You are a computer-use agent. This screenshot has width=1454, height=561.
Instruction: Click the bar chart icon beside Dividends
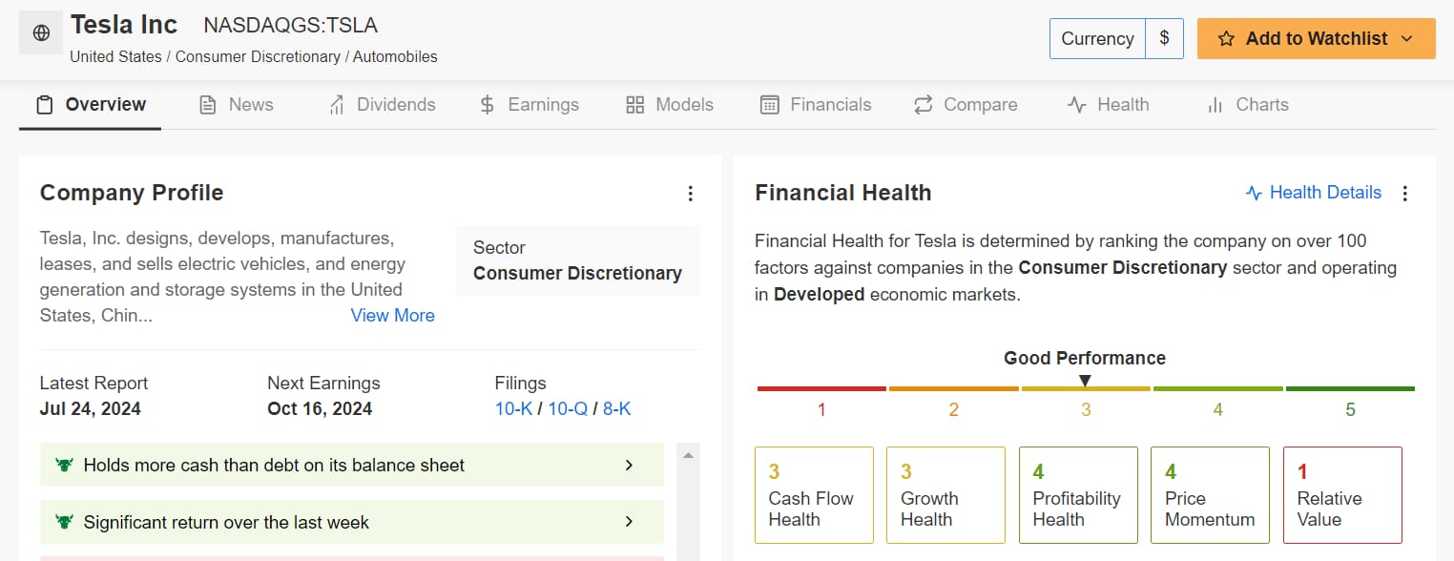click(336, 105)
